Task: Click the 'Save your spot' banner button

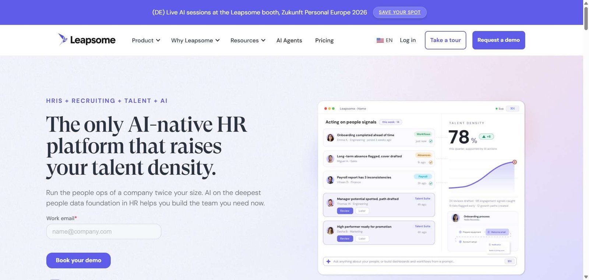Action: tap(400, 12)
